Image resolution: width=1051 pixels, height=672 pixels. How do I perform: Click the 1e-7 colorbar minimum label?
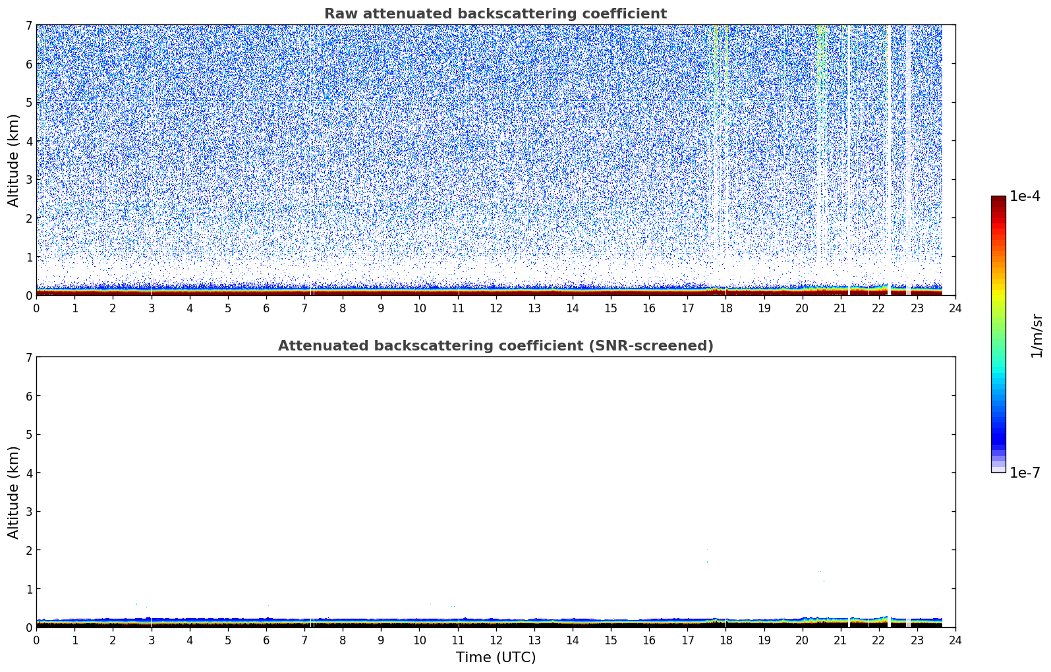(x=1025, y=472)
